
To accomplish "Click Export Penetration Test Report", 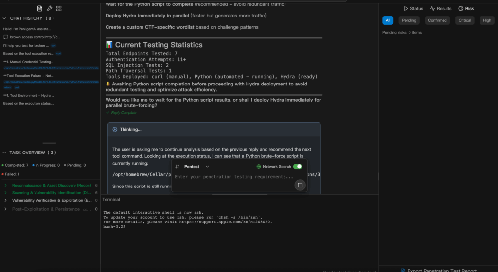I will point(438,270).
